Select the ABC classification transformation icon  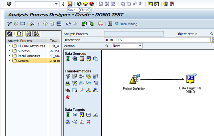[68, 90]
